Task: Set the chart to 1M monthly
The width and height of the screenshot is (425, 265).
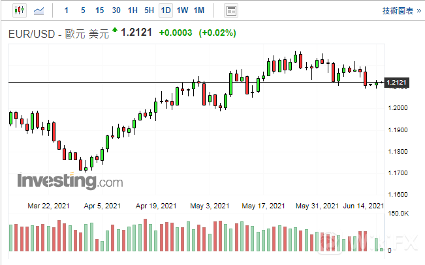Action: point(199,10)
